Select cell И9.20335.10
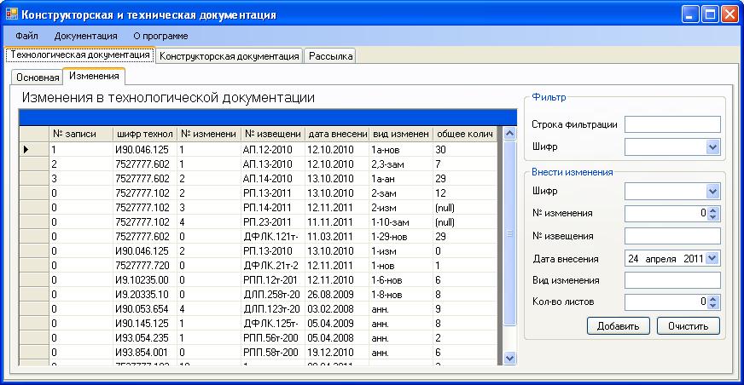744x385 pixels. [x=145, y=295]
